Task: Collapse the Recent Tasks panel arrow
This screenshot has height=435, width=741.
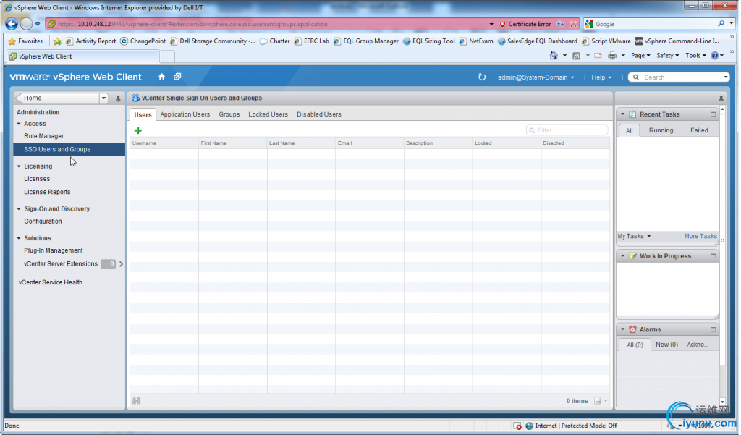Action: point(623,114)
